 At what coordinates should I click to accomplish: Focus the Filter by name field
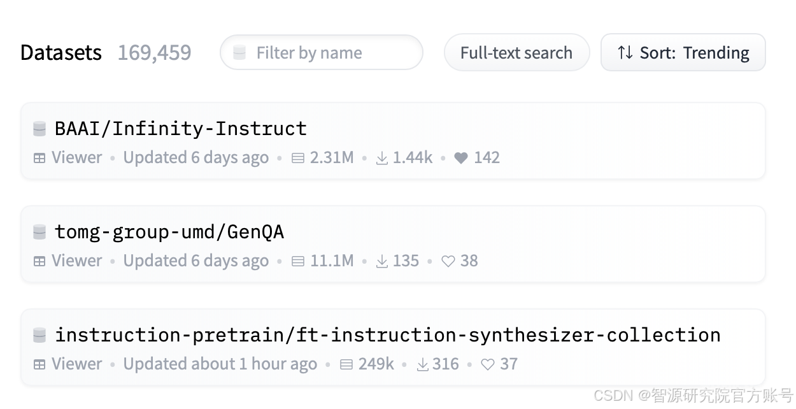[x=322, y=52]
